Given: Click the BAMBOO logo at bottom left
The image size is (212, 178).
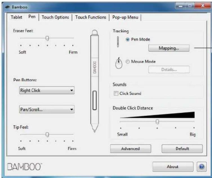Looking at the screenshot, I should click(x=24, y=167).
